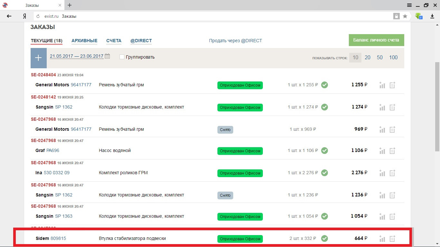Switch to СЧЕТА tab

pos(114,41)
